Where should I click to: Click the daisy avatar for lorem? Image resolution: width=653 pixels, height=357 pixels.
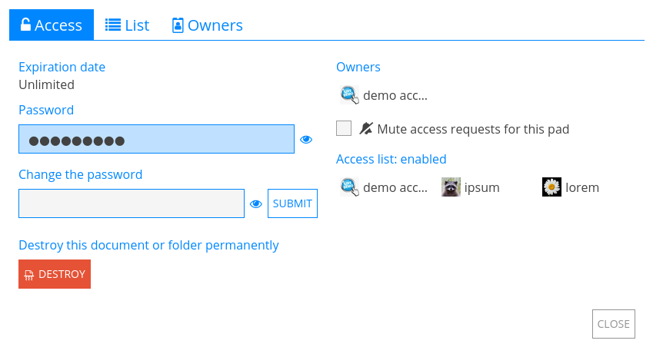(x=551, y=187)
